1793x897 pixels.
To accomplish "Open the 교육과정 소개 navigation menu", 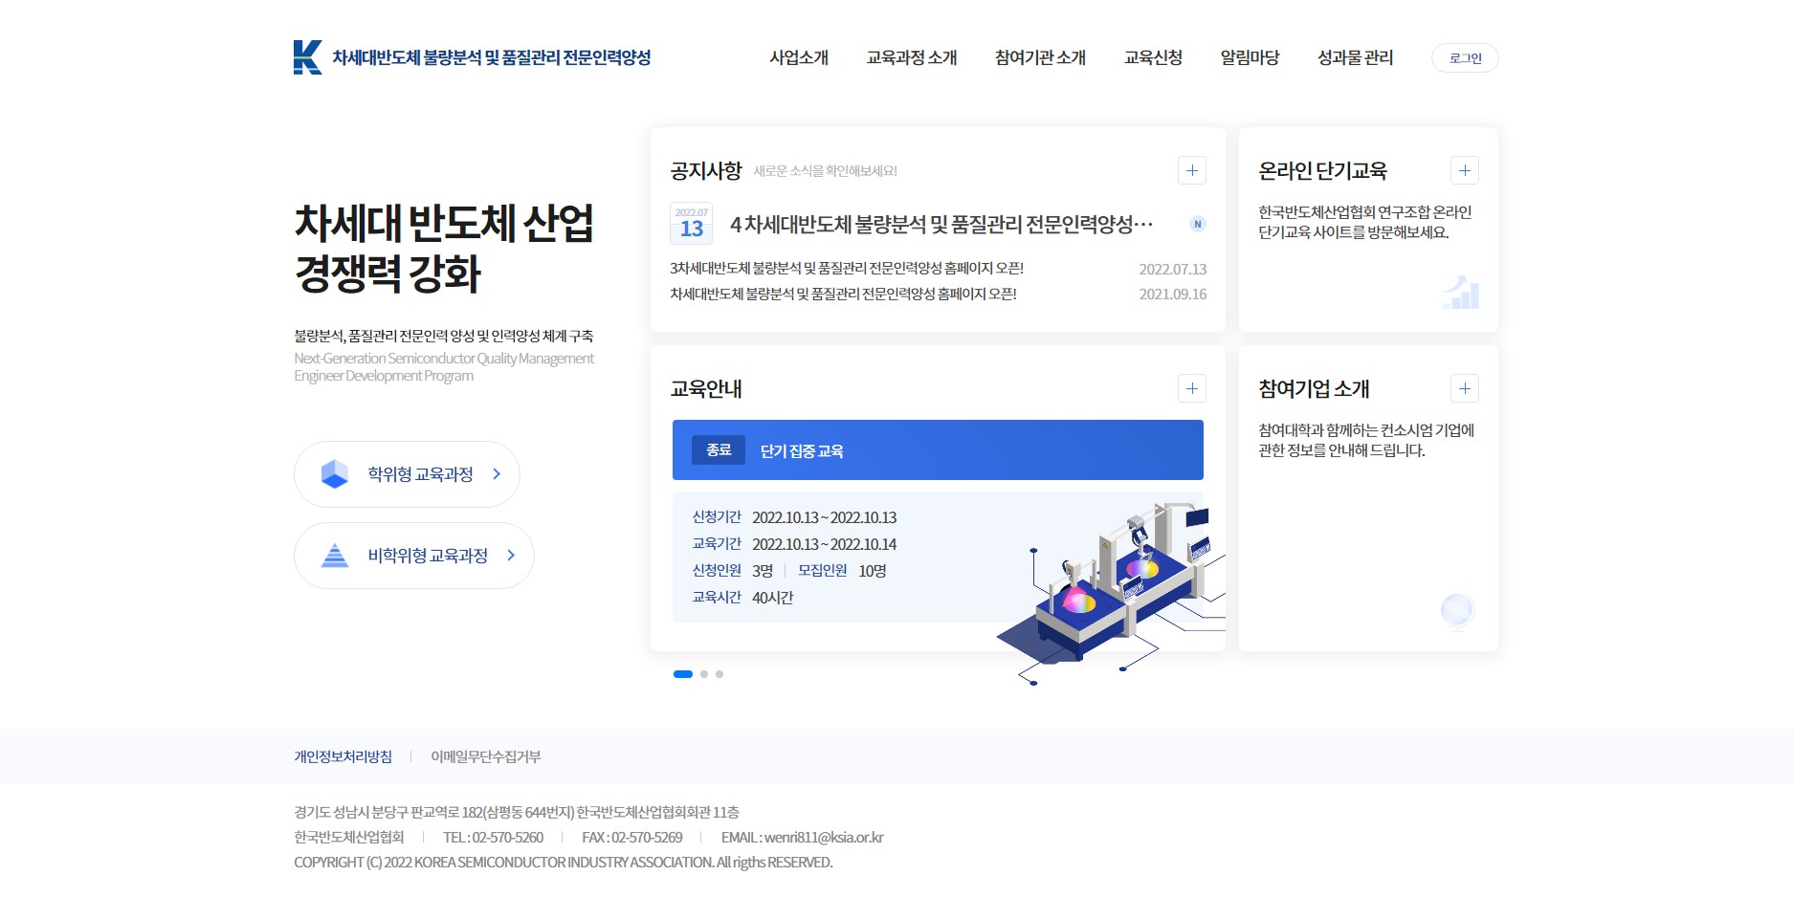I will coord(911,58).
